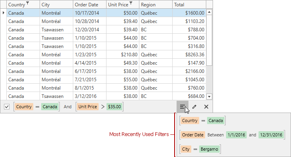Sort by the Unit Price column header
The height and width of the screenshot is (157, 291).
(x=123, y=4)
